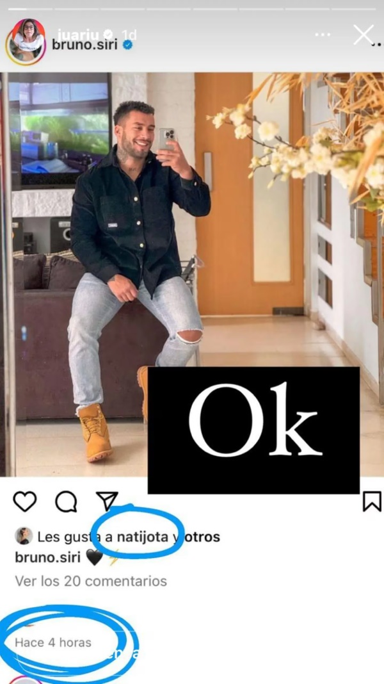The height and width of the screenshot is (684, 384).
Task: Open comments via speech bubble icon
Action: [x=66, y=501]
